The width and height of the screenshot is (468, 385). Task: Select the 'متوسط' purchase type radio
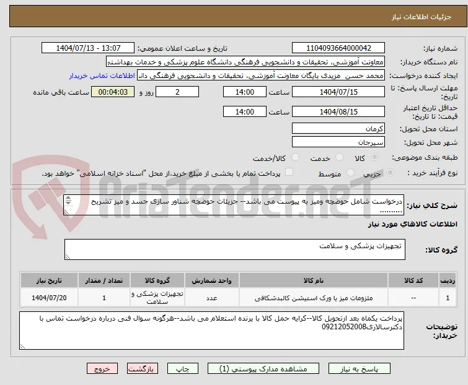coord(350,173)
